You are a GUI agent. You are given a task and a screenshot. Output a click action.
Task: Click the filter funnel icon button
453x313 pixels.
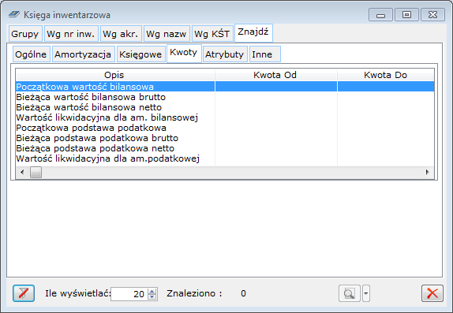point(24,293)
